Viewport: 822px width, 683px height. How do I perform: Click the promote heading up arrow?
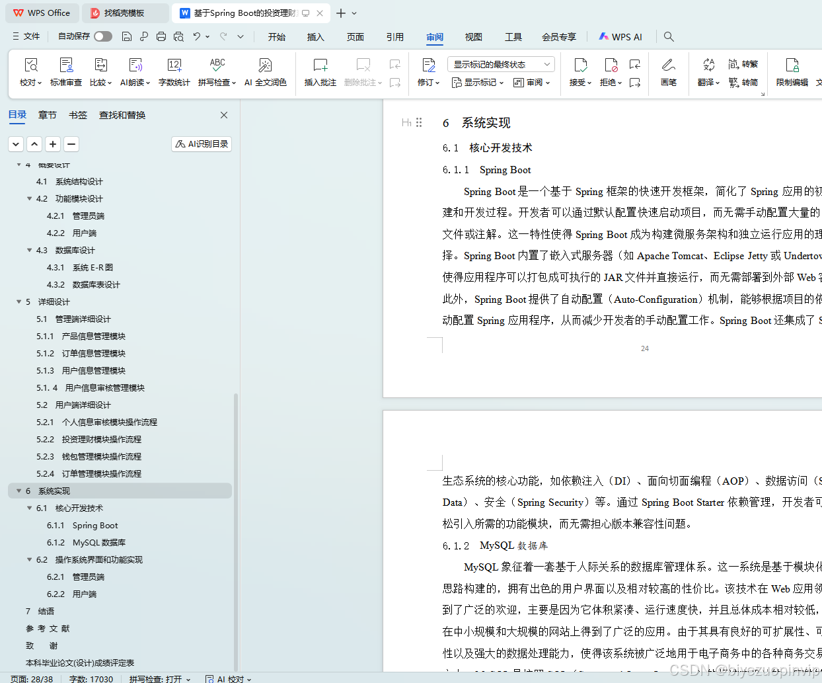click(34, 143)
